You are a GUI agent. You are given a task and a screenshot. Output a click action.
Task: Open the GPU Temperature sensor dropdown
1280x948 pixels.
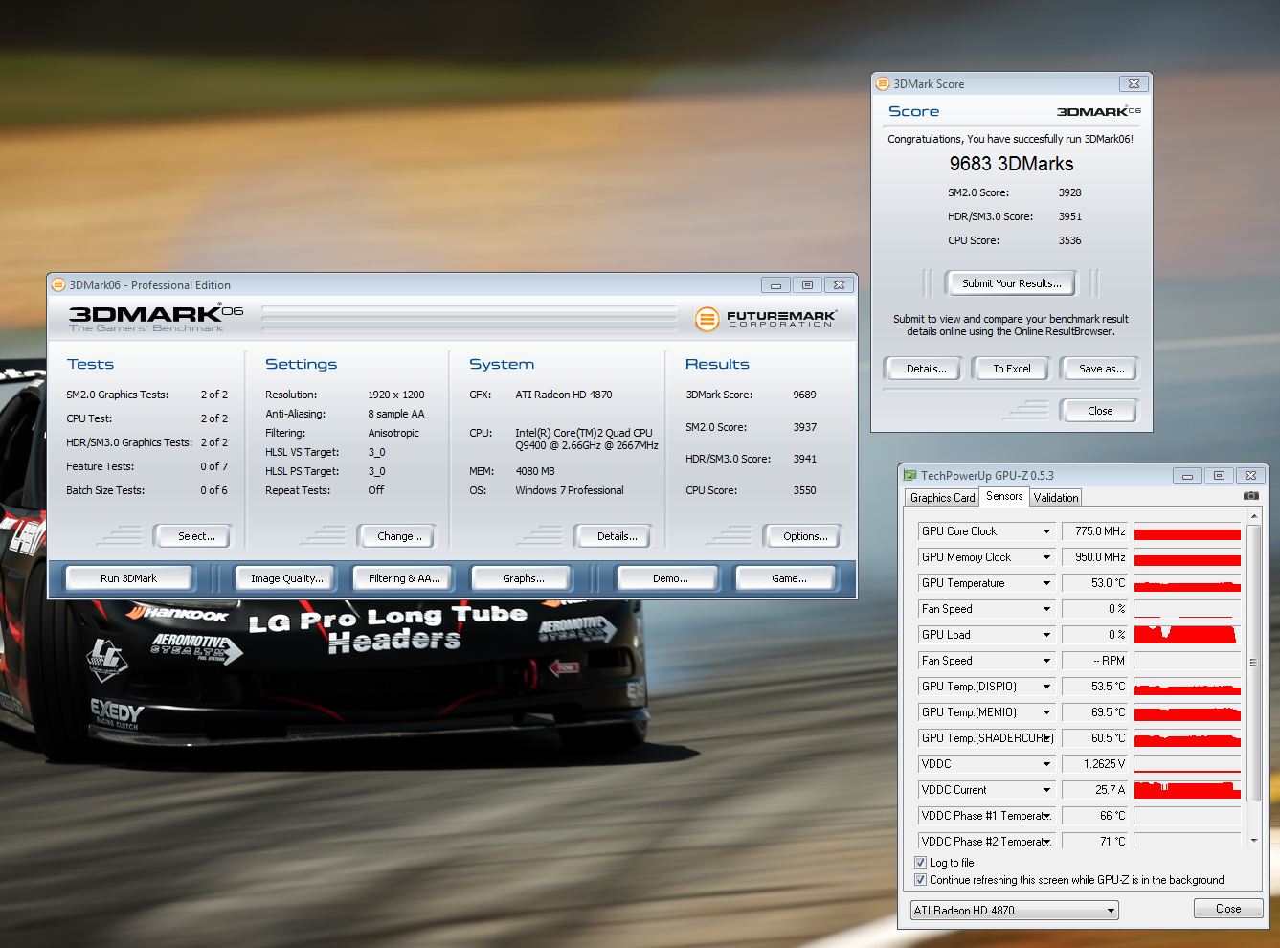tap(1046, 583)
